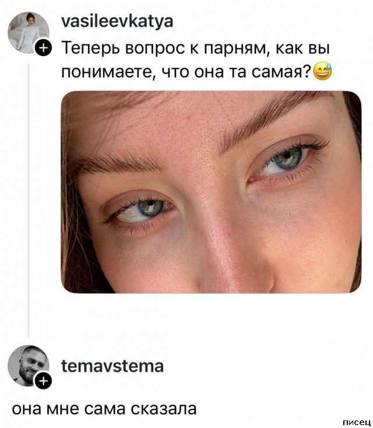This screenshot has width=373, height=428.
Task: Click the left eye in the photo
Action: pos(140,210)
